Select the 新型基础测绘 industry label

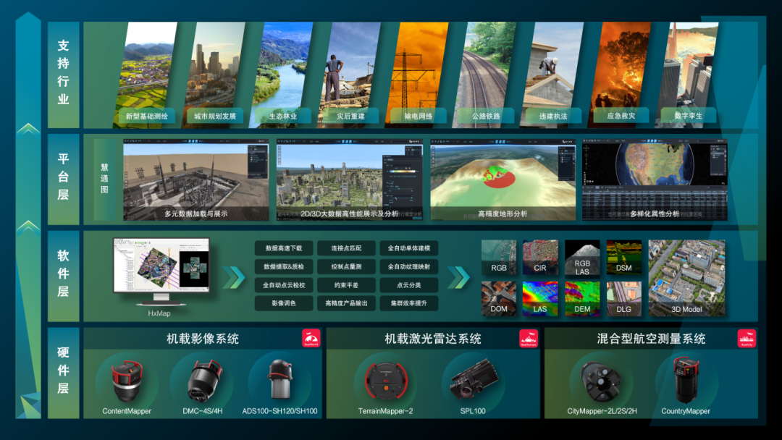(147, 116)
